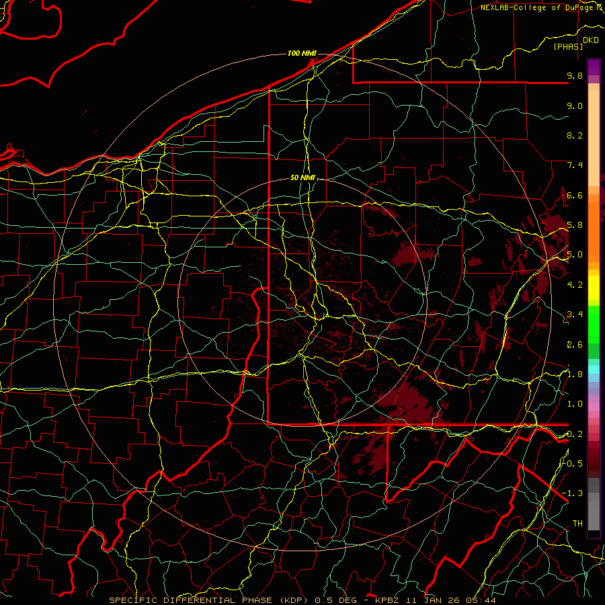Click the 3.4 value on the scale
This screenshot has width=605, height=605.
pyautogui.click(x=575, y=315)
